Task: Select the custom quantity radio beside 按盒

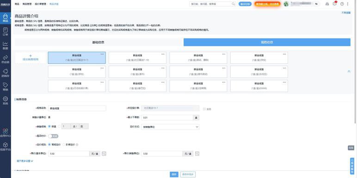Action: [60, 126]
